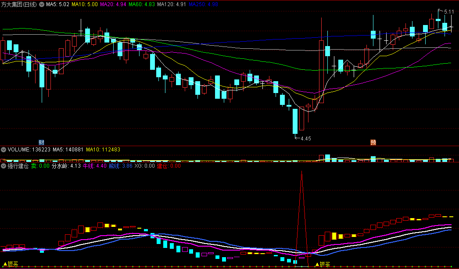The width and height of the screenshot is (459, 269).
Task: Click the 财 financial marker icon
Action: pos(42,143)
